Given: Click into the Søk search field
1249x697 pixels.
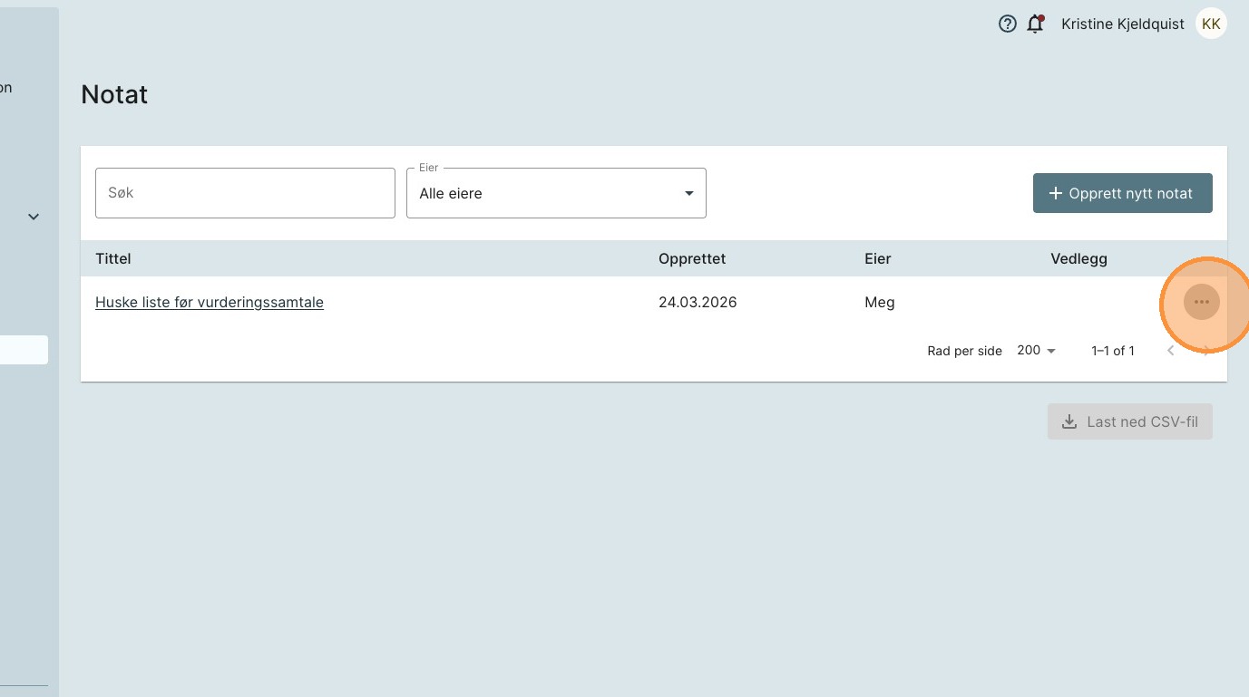Looking at the screenshot, I should [x=245, y=193].
